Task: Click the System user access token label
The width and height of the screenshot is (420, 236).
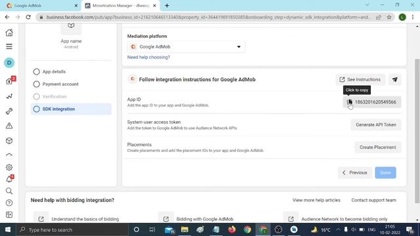Action: click(154, 122)
